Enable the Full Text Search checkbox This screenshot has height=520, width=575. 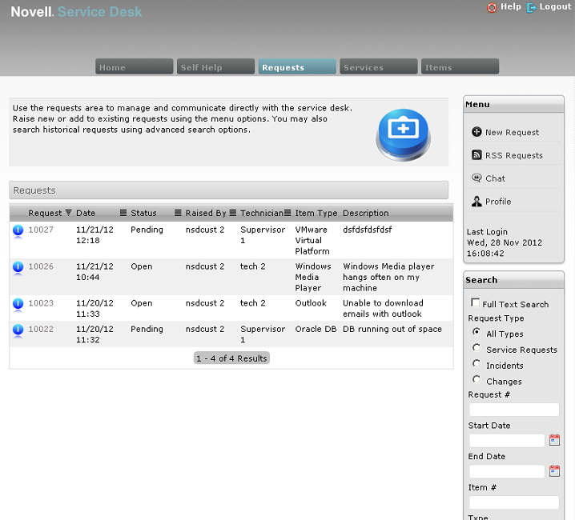click(475, 302)
